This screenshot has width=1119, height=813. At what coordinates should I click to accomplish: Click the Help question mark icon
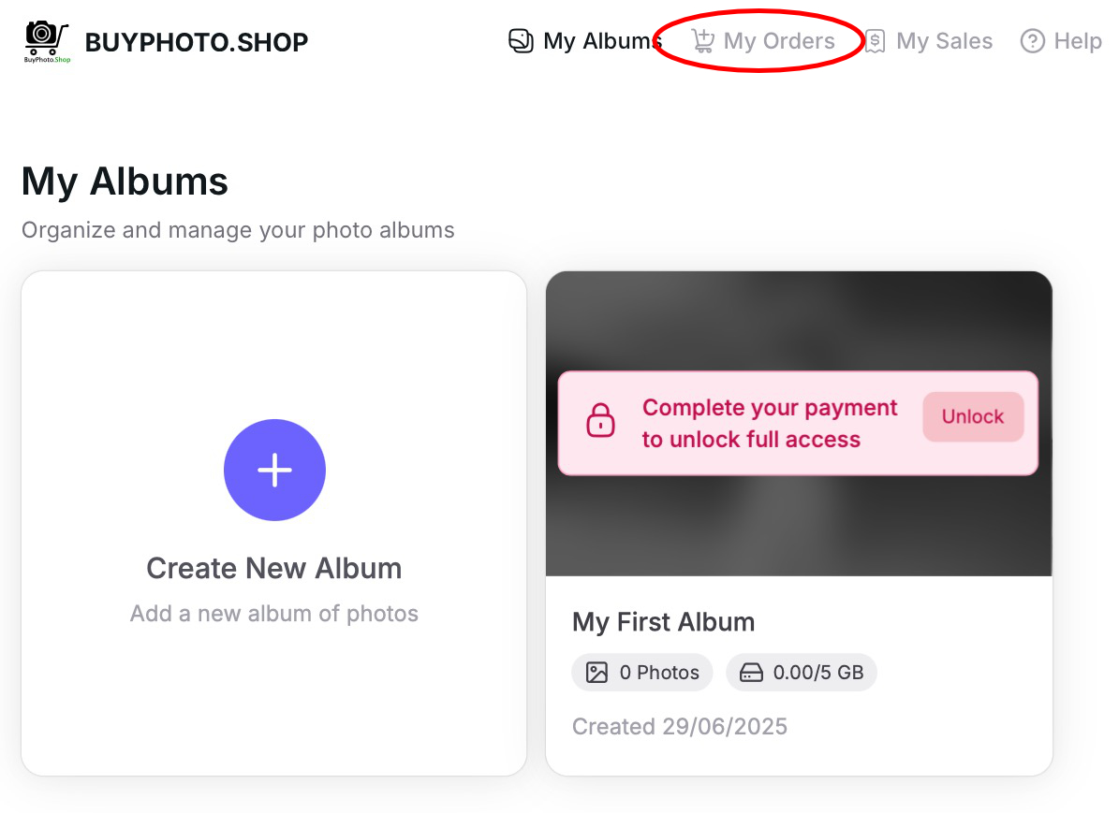[x=1032, y=41]
